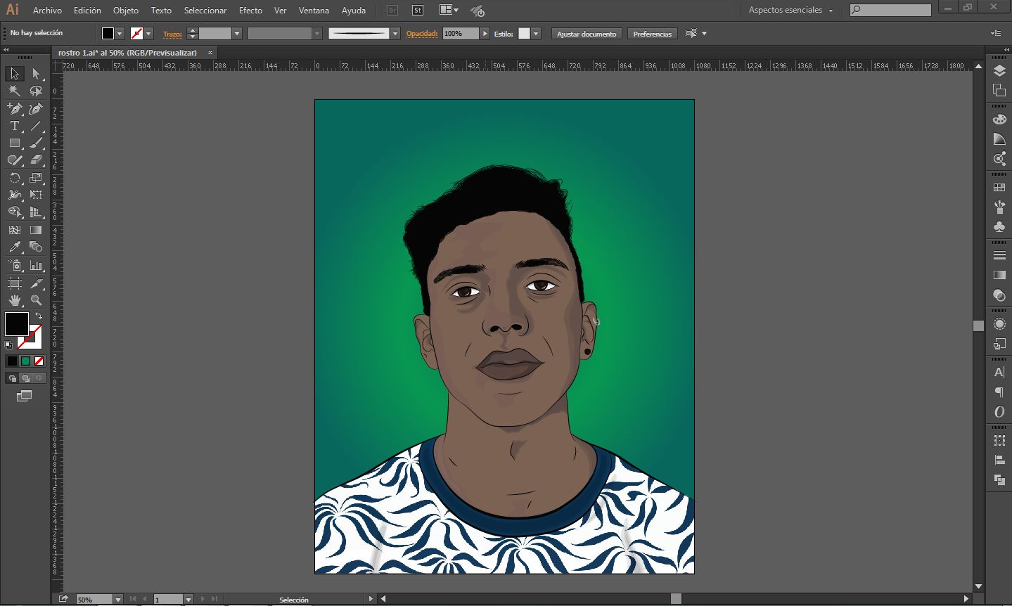Select the Rotate tool
Viewport: 1012px width, 606px height.
(x=14, y=178)
